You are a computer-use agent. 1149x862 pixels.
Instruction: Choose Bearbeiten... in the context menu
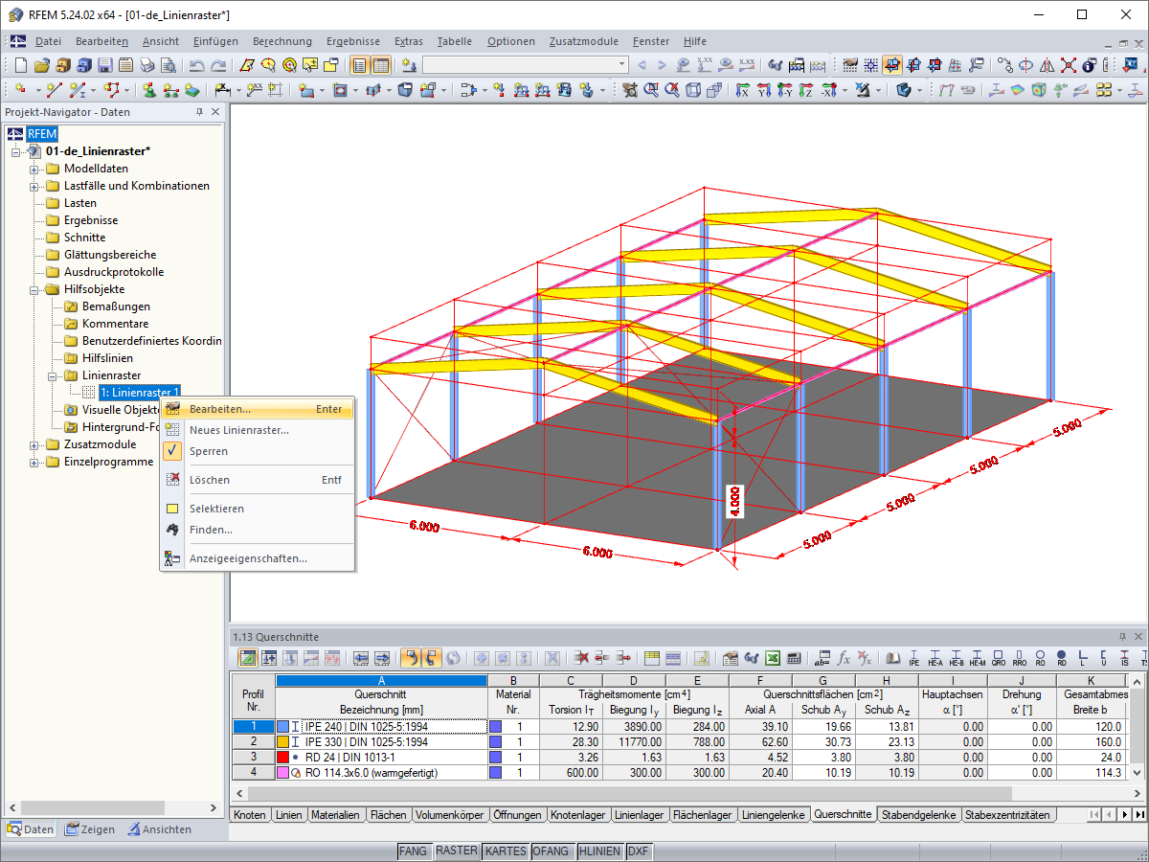(258, 409)
